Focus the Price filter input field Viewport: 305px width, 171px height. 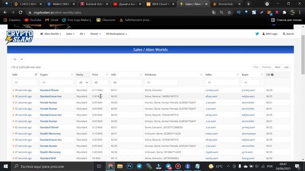tap(100, 83)
